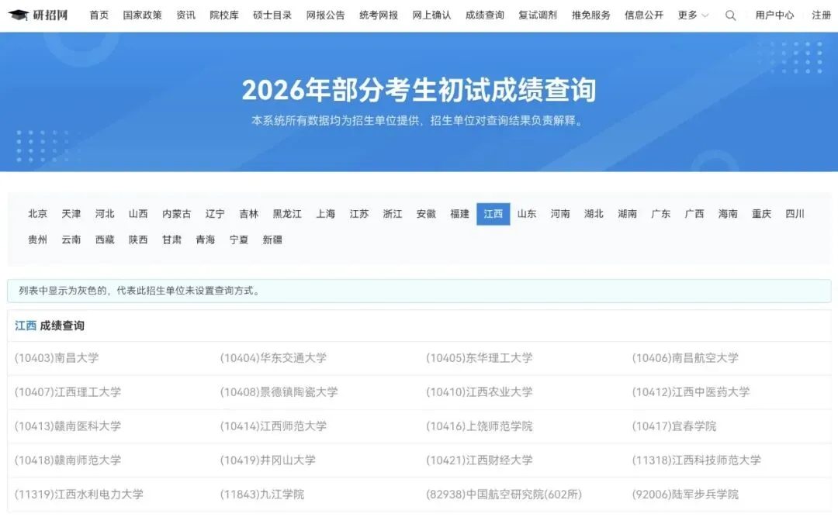Click (10408)景德镇陶瓷大学 entry
Image resolution: width=838 pixels, height=517 pixels.
[279, 392]
